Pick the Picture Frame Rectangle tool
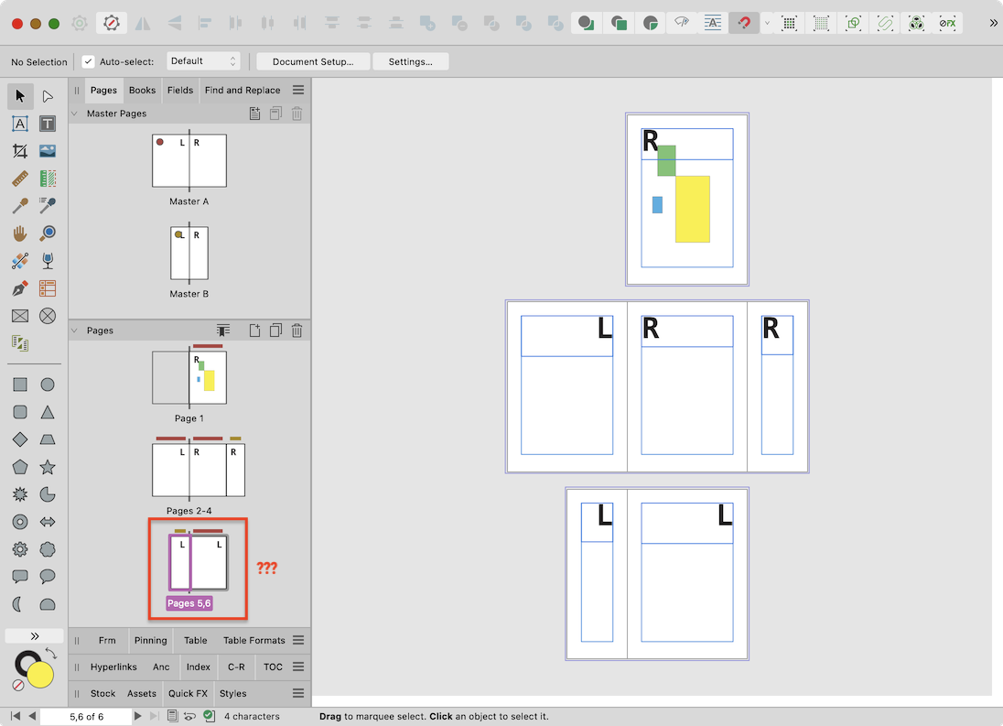The image size is (1003, 726). (x=19, y=316)
